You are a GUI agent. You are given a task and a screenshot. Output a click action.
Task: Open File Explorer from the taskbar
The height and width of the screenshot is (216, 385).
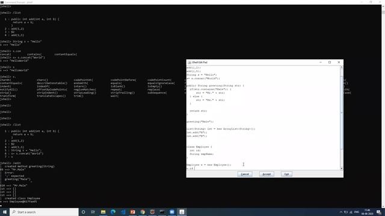pyautogui.click(x=103, y=212)
